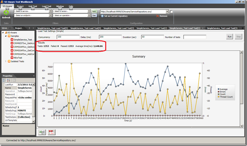Open the Load Test ribbon tab
247x146 pixels.
pyautogui.click(x=47, y=6)
